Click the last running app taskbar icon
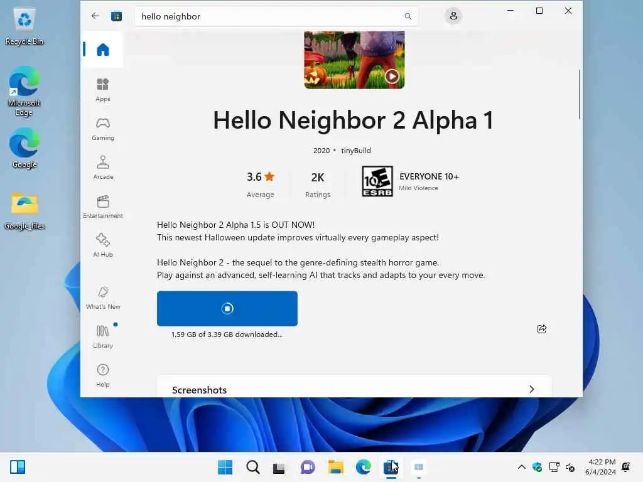Viewport: 643px width, 482px height. [x=419, y=467]
